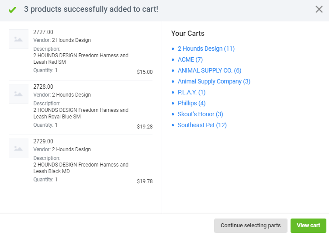Close the added-to-cart dialog

tap(319, 9)
